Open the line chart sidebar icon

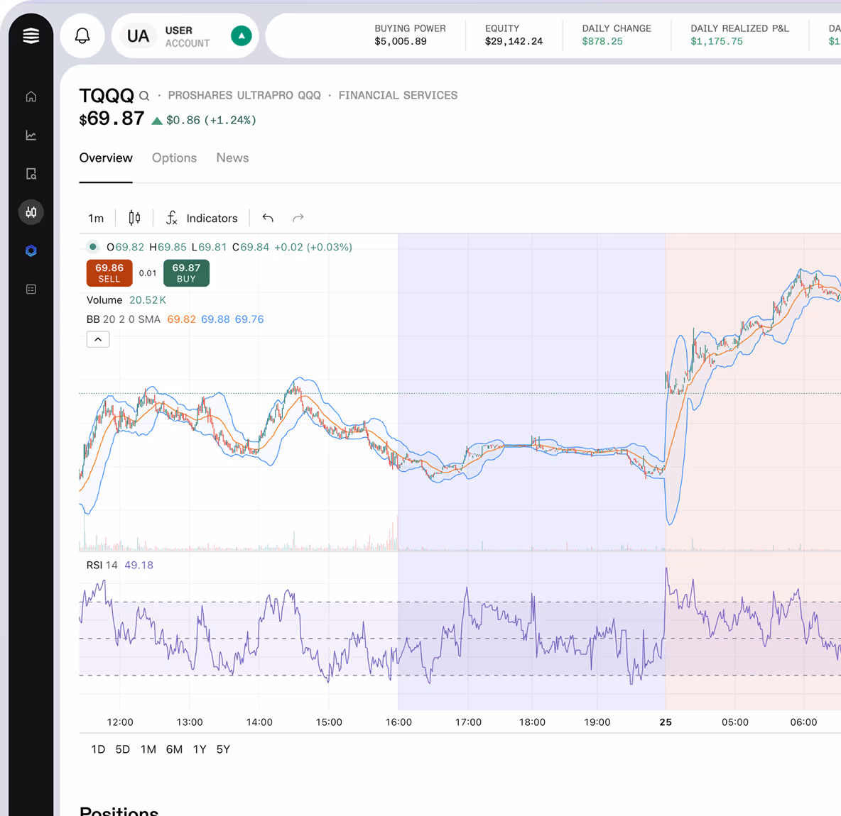click(31, 135)
